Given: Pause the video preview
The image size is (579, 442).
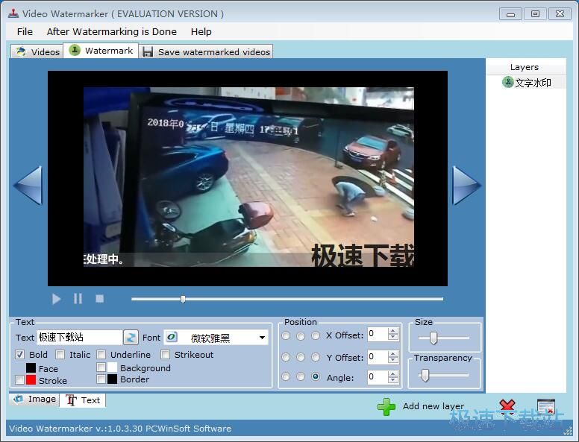Looking at the screenshot, I should tap(78, 299).
